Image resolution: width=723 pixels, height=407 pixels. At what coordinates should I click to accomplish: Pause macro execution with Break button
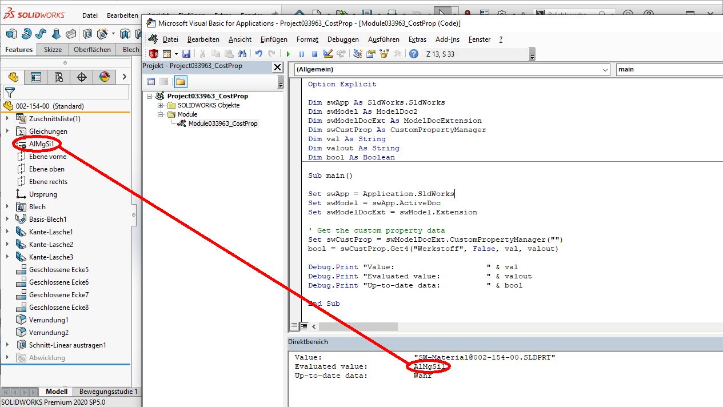tap(301, 54)
